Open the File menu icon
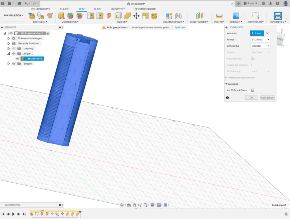 11,3
